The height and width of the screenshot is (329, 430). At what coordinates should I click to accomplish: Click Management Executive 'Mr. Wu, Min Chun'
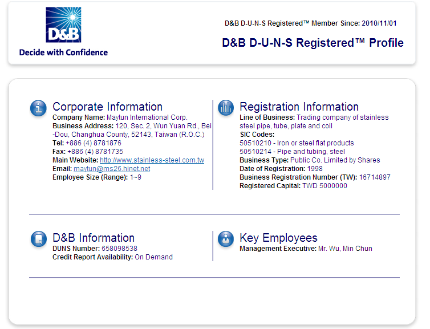345,249
